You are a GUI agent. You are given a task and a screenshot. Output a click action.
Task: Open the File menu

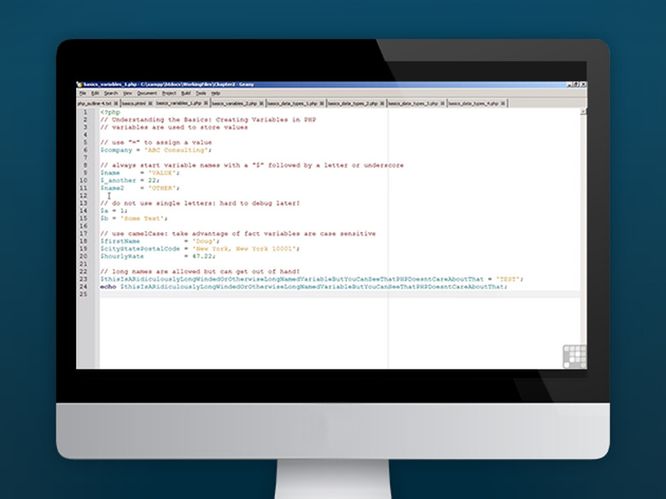tap(83, 93)
